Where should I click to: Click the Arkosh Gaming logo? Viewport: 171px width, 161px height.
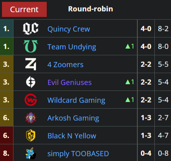30,117
